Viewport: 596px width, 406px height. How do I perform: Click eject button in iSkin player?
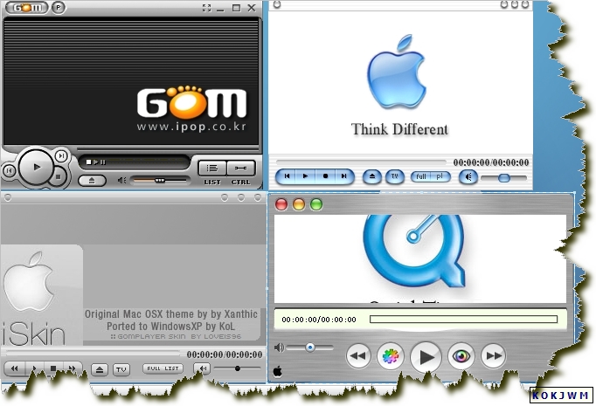[x=100, y=369]
